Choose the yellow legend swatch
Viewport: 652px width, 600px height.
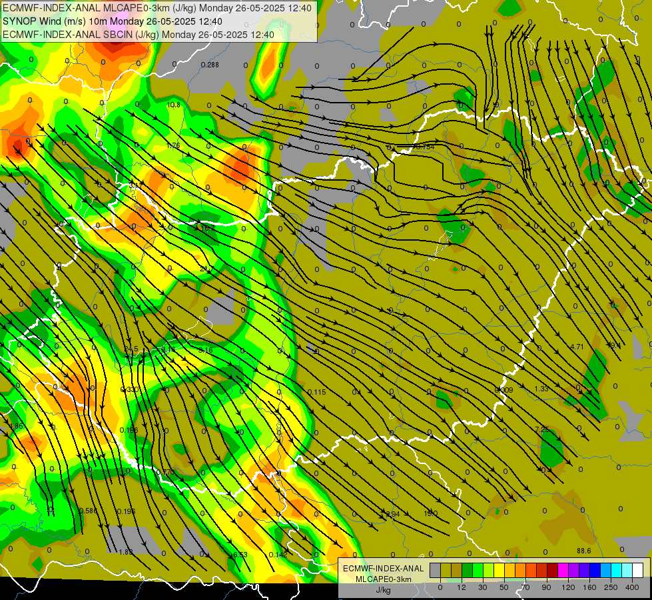click(499, 570)
